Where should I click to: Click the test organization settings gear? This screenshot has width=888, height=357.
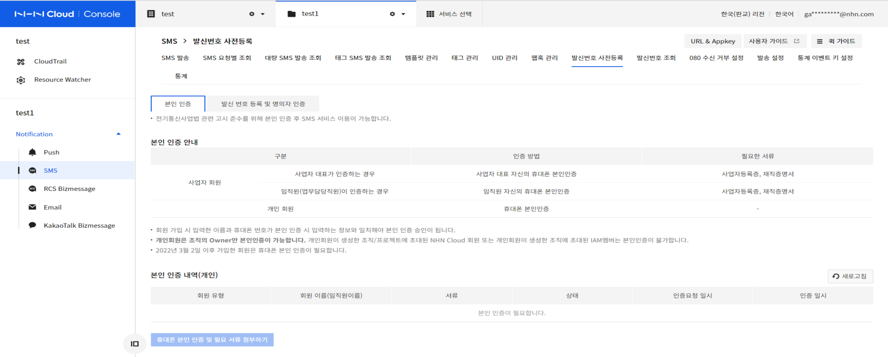tap(252, 14)
